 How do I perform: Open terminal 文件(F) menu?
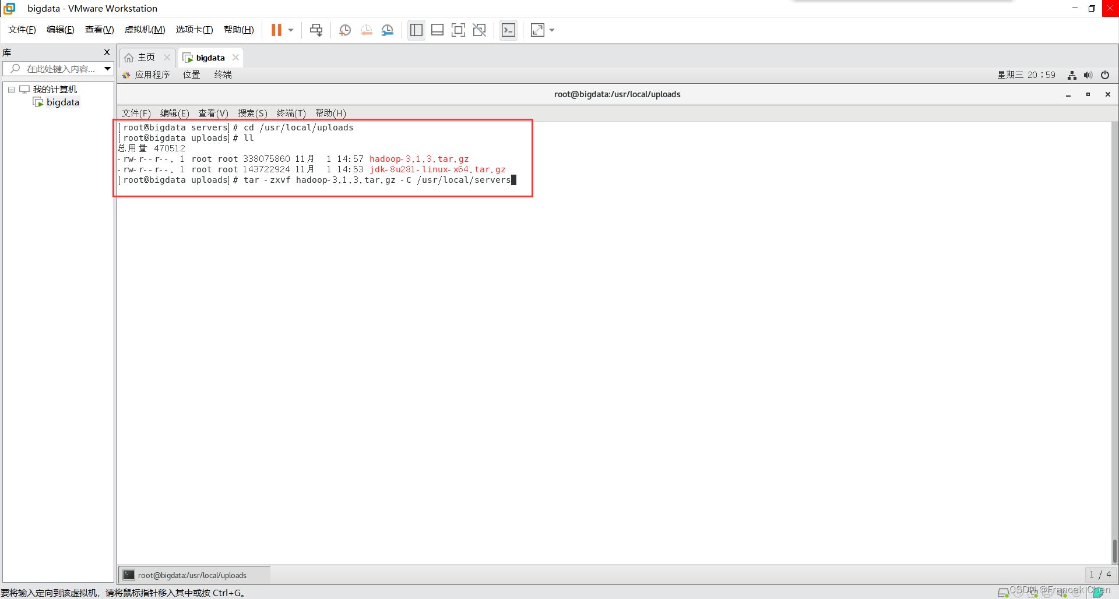[x=136, y=113]
